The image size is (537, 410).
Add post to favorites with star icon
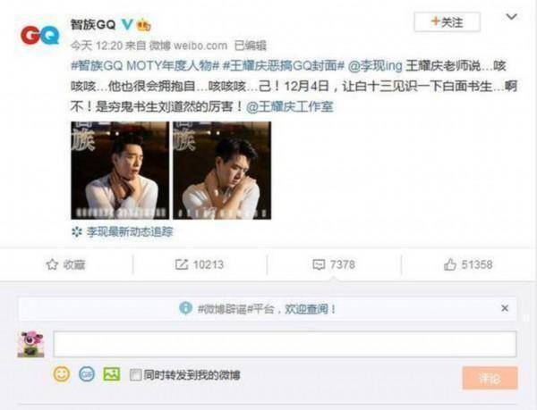(x=52, y=264)
